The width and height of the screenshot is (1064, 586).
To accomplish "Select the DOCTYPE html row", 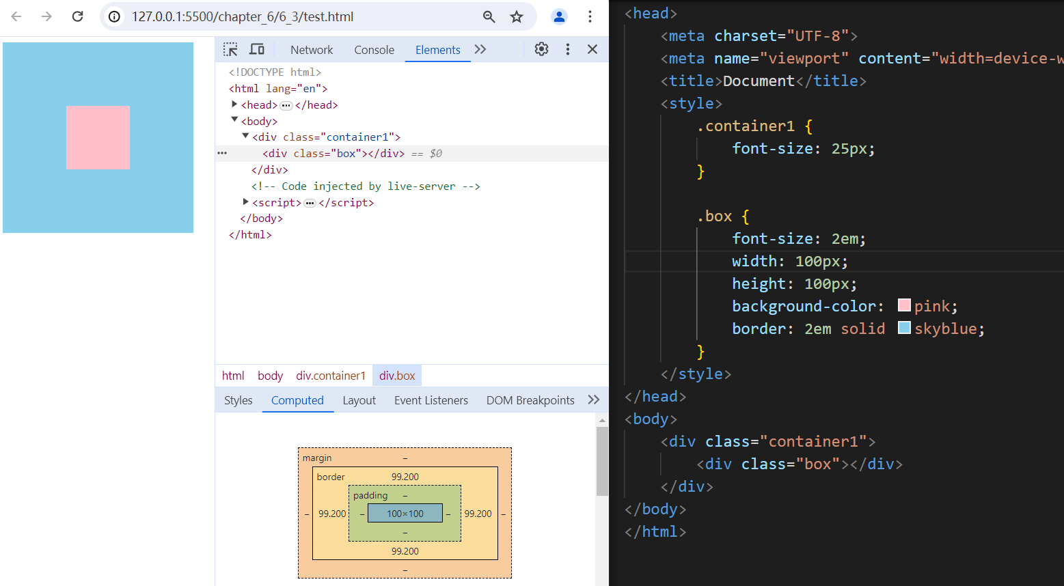I will [x=412, y=72].
